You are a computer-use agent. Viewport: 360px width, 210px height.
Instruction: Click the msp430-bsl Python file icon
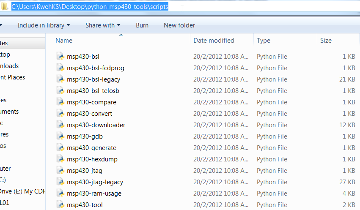[x=60, y=57]
